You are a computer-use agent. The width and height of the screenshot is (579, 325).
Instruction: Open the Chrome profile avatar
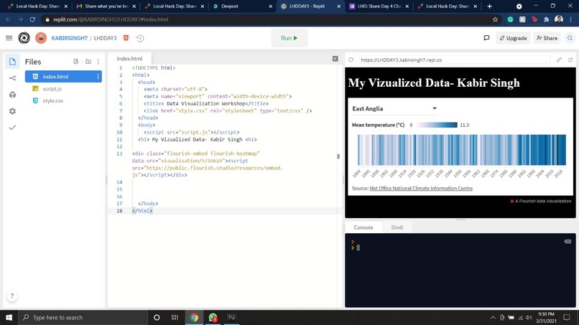point(559,19)
